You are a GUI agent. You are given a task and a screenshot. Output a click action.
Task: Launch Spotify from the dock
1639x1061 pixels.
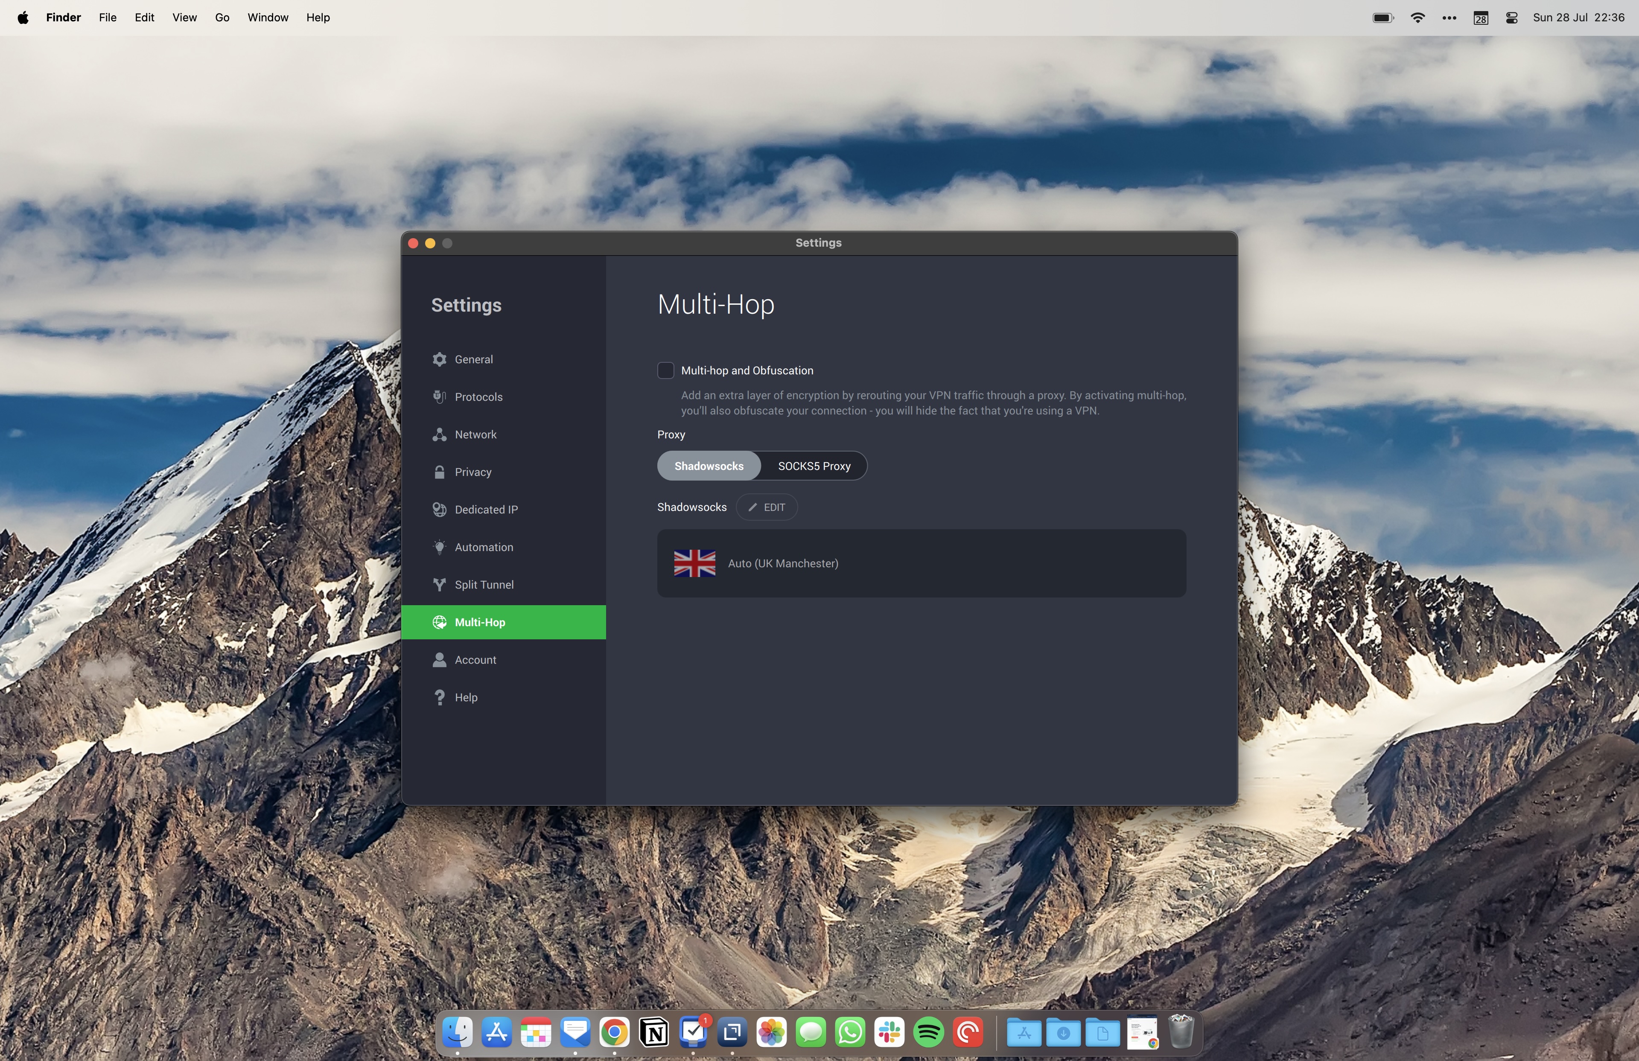(928, 1032)
